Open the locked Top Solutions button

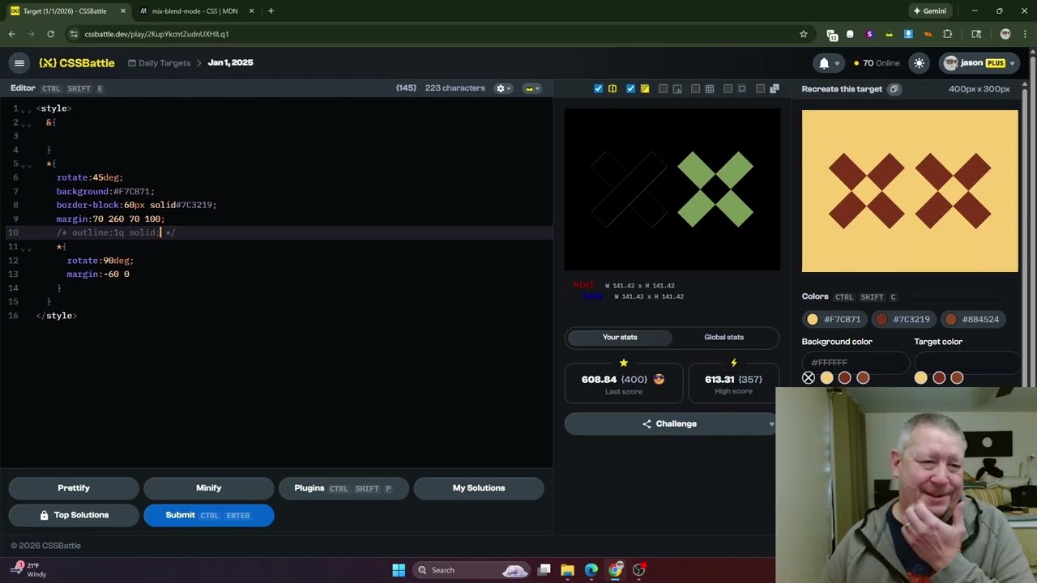(74, 515)
